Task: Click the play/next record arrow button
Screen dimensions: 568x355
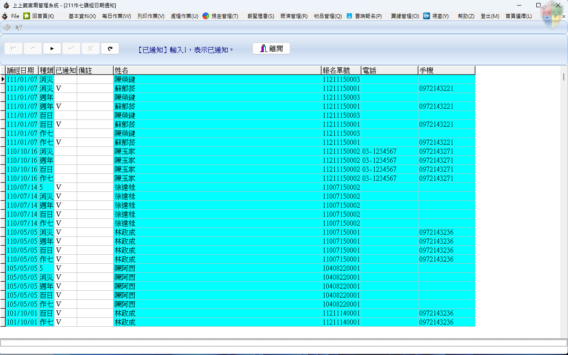Action: click(x=52, y=48)
